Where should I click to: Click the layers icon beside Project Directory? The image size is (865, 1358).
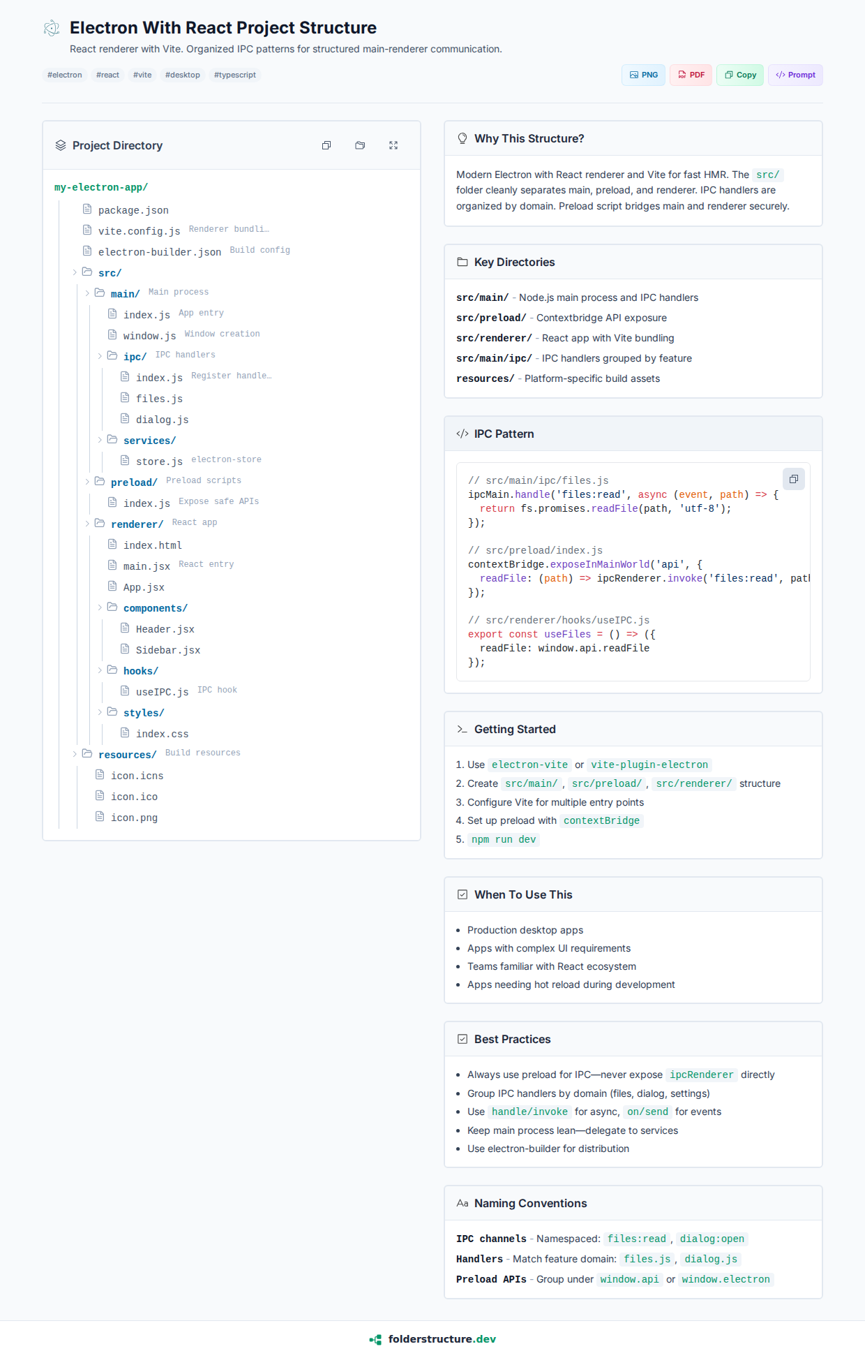click(61, 145)
